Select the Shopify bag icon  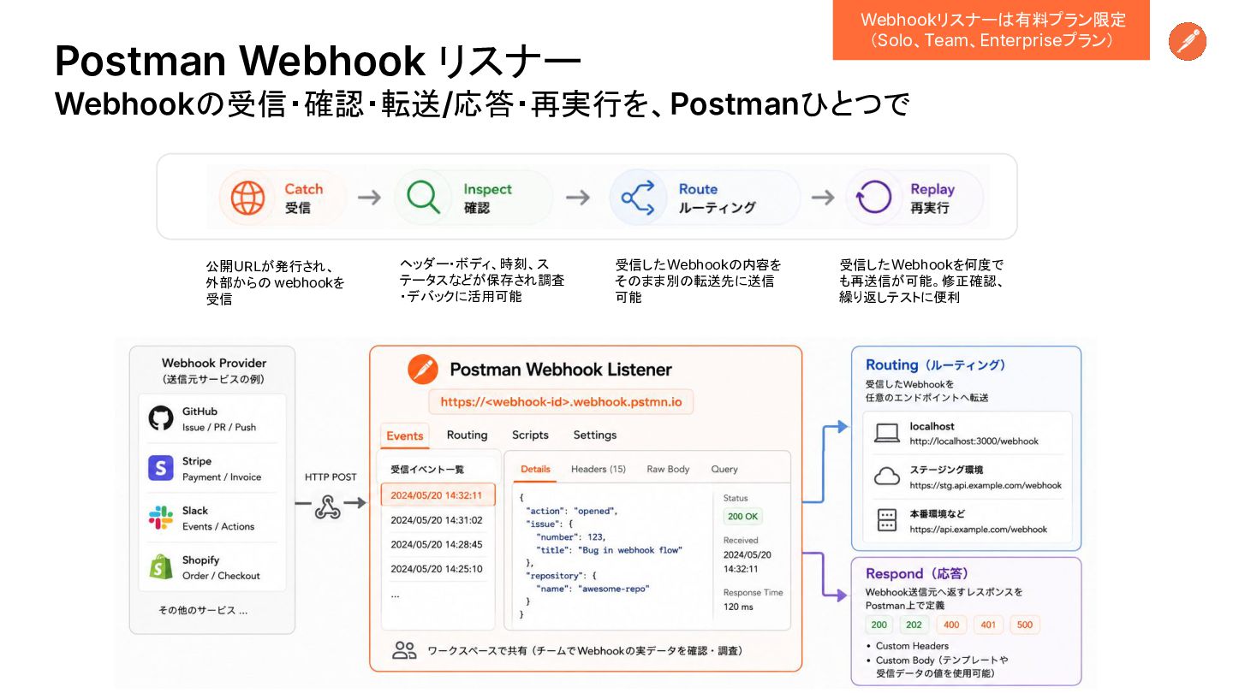tap(161, 567)
